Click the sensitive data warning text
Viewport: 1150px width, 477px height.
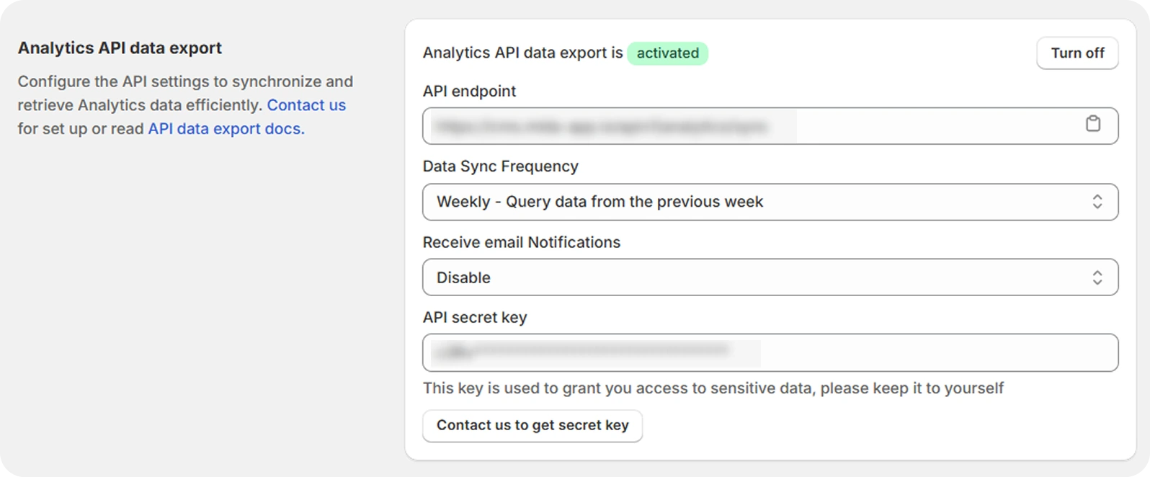click(x=713, y=388)
